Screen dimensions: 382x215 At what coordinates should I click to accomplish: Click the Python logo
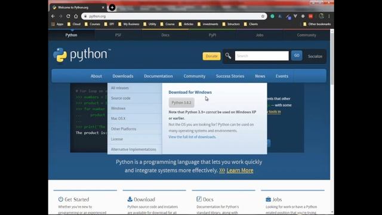[82, 54]
